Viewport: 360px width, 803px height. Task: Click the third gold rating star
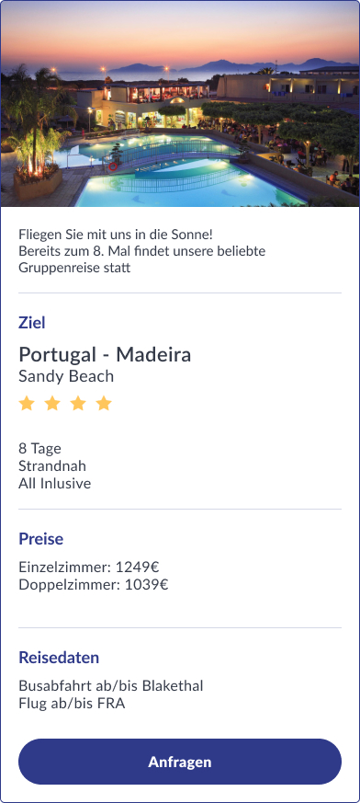point(78,404)
